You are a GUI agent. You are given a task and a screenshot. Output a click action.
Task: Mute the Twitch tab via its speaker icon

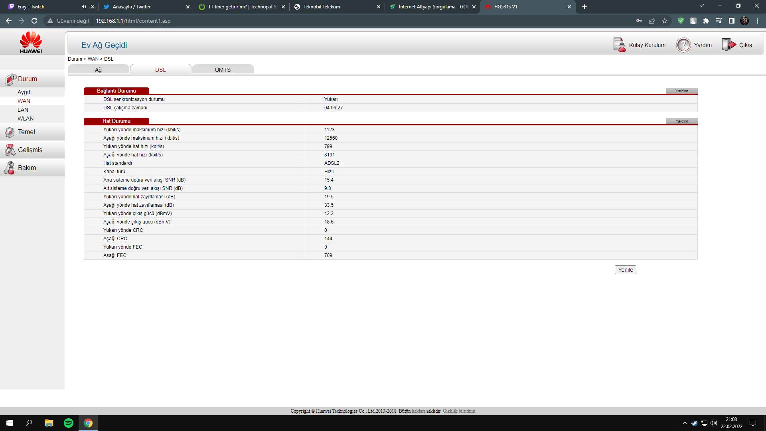(x=84, y=7)
